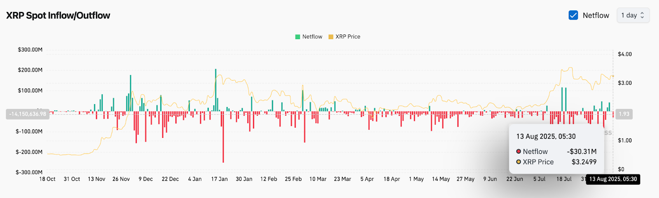Select the 18 Oct axis label
Image resolution: width=659 pixels, height=198 pixels.
pyautogui.click(x=47, y=179)
